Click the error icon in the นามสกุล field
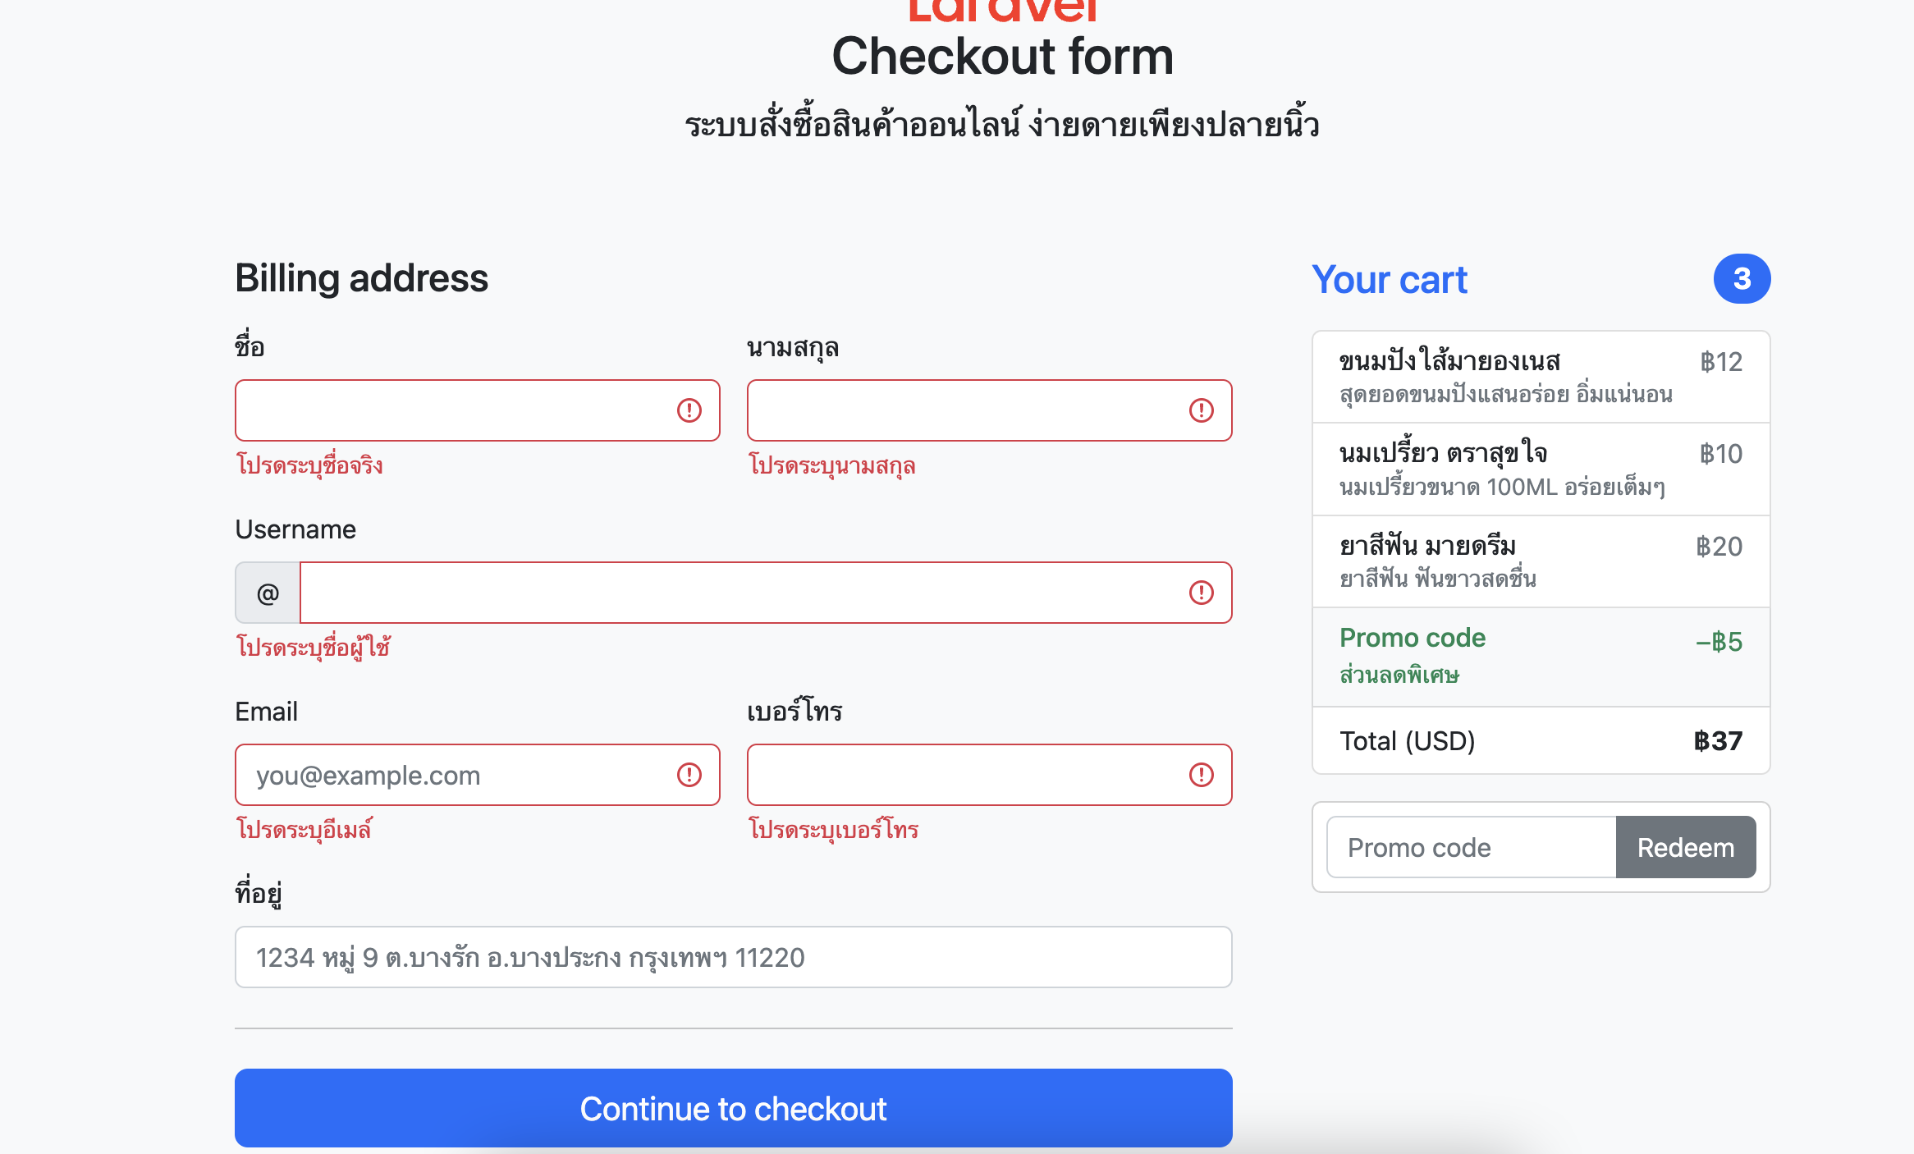The image size is (1914, 1154). coord(1201,410)
